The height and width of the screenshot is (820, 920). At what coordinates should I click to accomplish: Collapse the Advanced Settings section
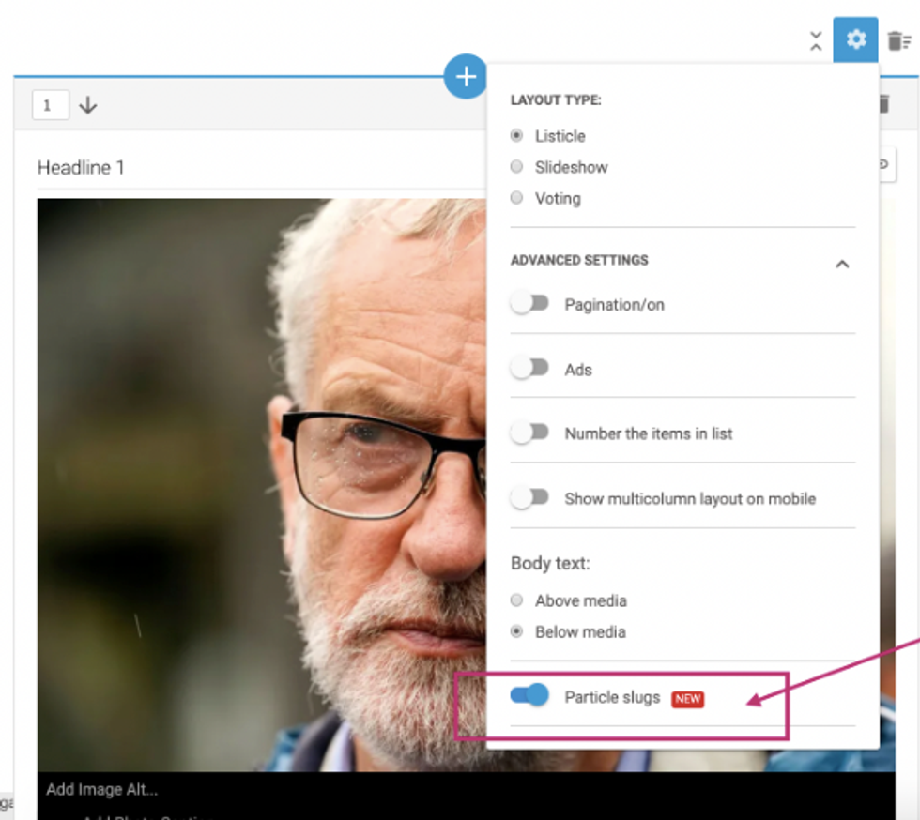[842, 264]
